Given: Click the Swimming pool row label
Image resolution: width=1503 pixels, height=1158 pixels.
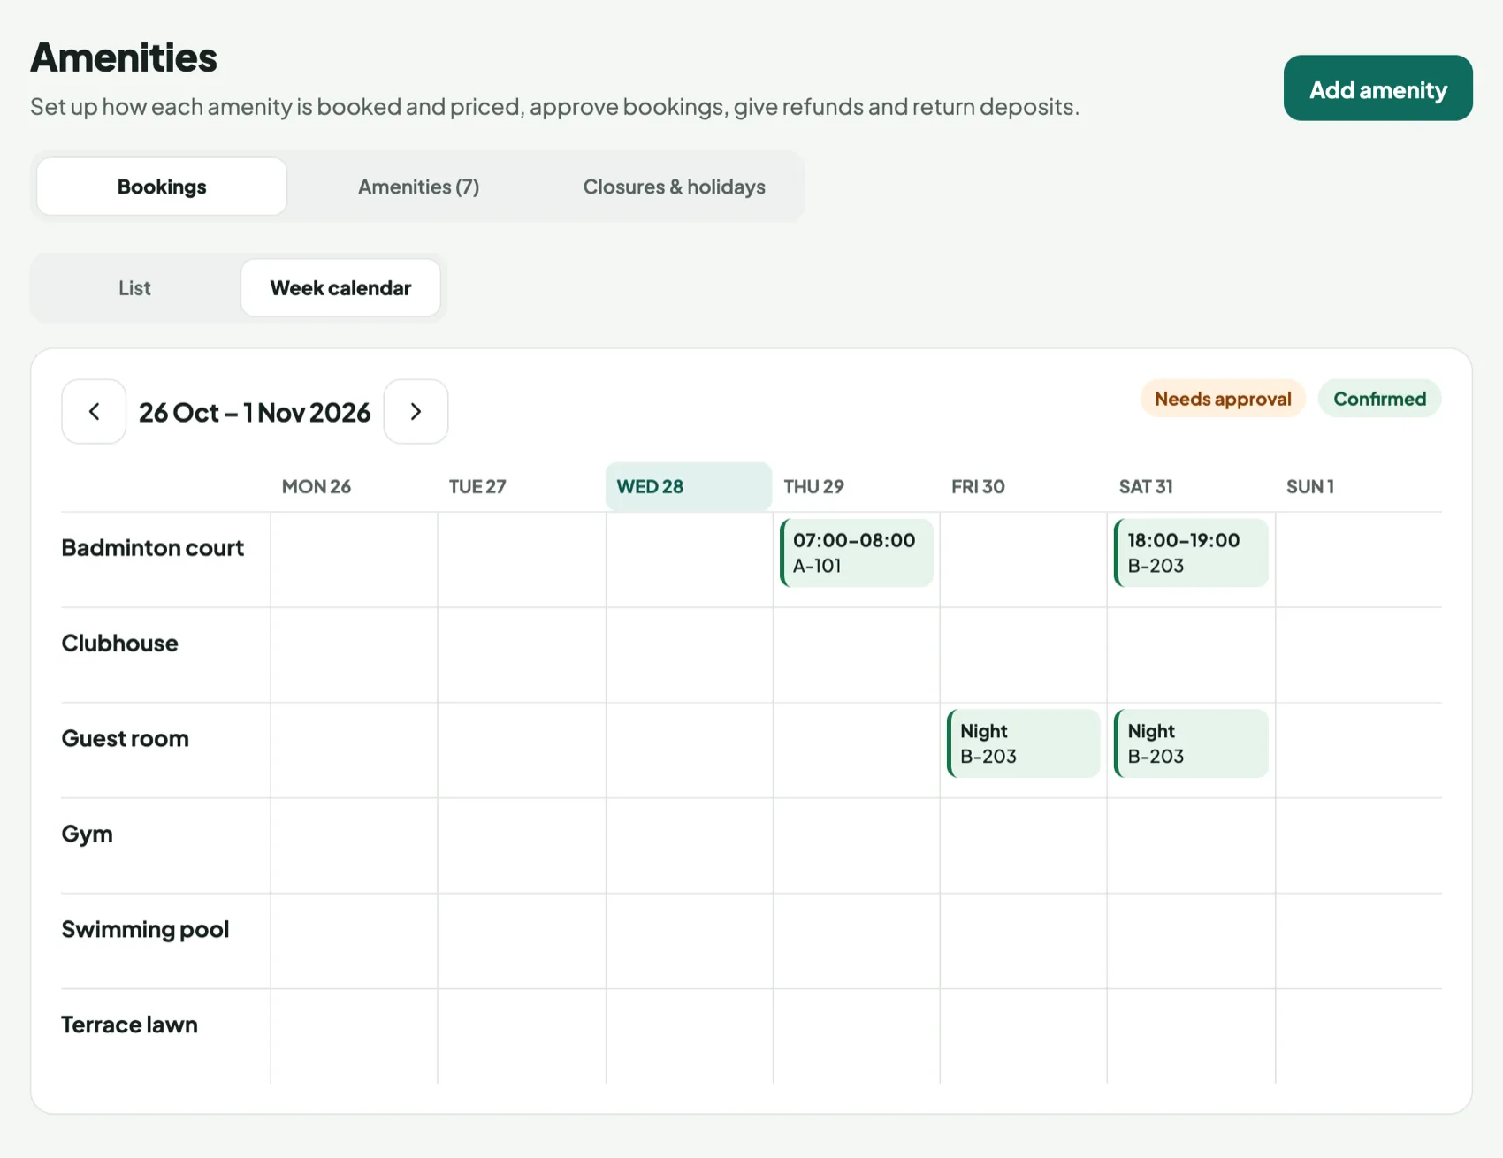Looking at the screenshot, I should tap(145, 930).
